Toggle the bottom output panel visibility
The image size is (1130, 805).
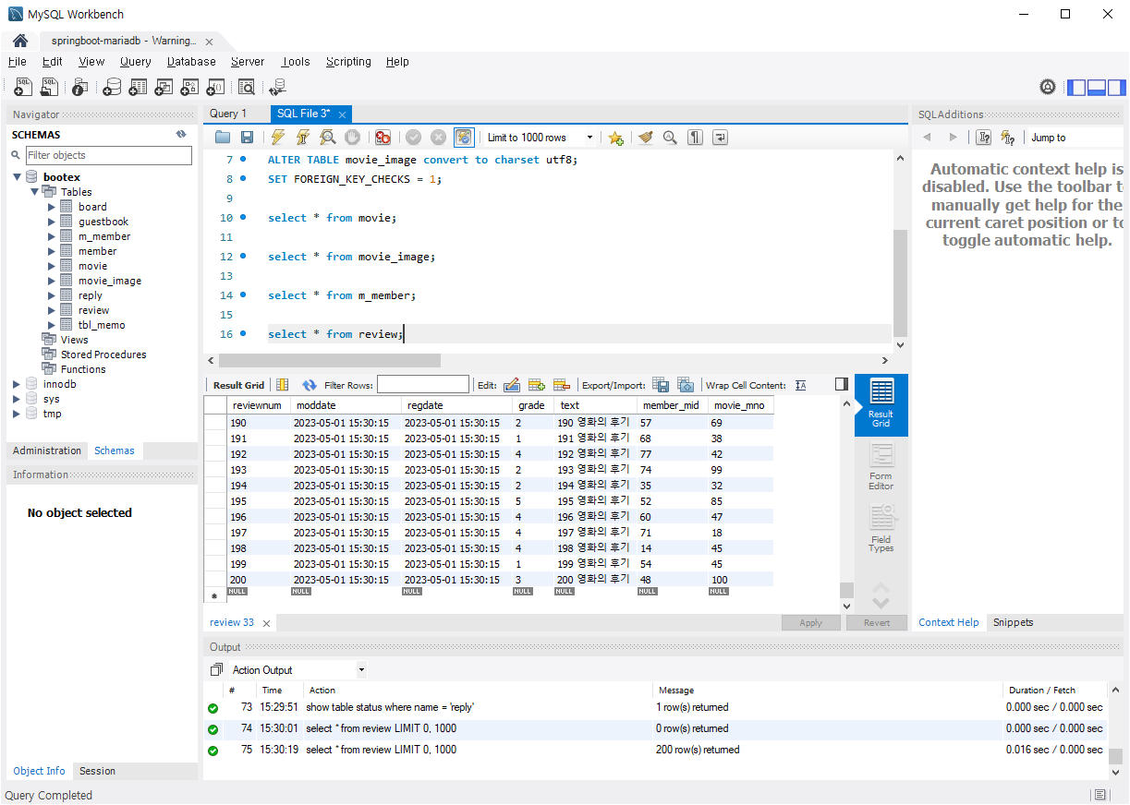pos(1097,88)
